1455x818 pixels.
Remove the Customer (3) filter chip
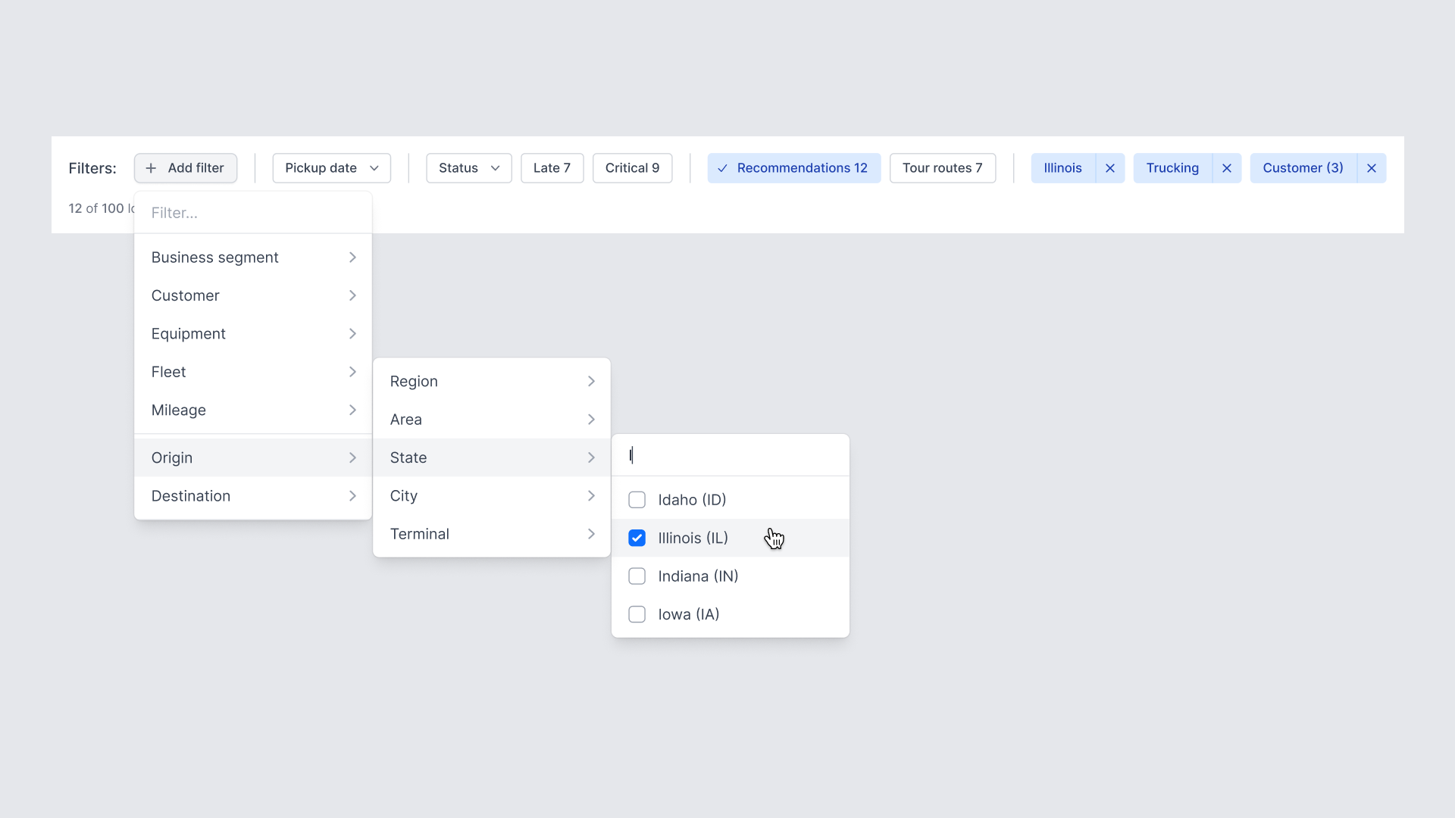click(x=1372, y=168)
